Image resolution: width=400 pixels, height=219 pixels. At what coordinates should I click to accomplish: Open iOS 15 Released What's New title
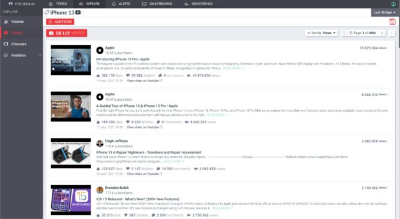tap(138, 199)
